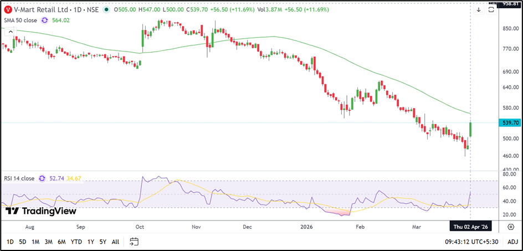Select the 1M date range
The image size is (523, 251).
tap(35, 242)
